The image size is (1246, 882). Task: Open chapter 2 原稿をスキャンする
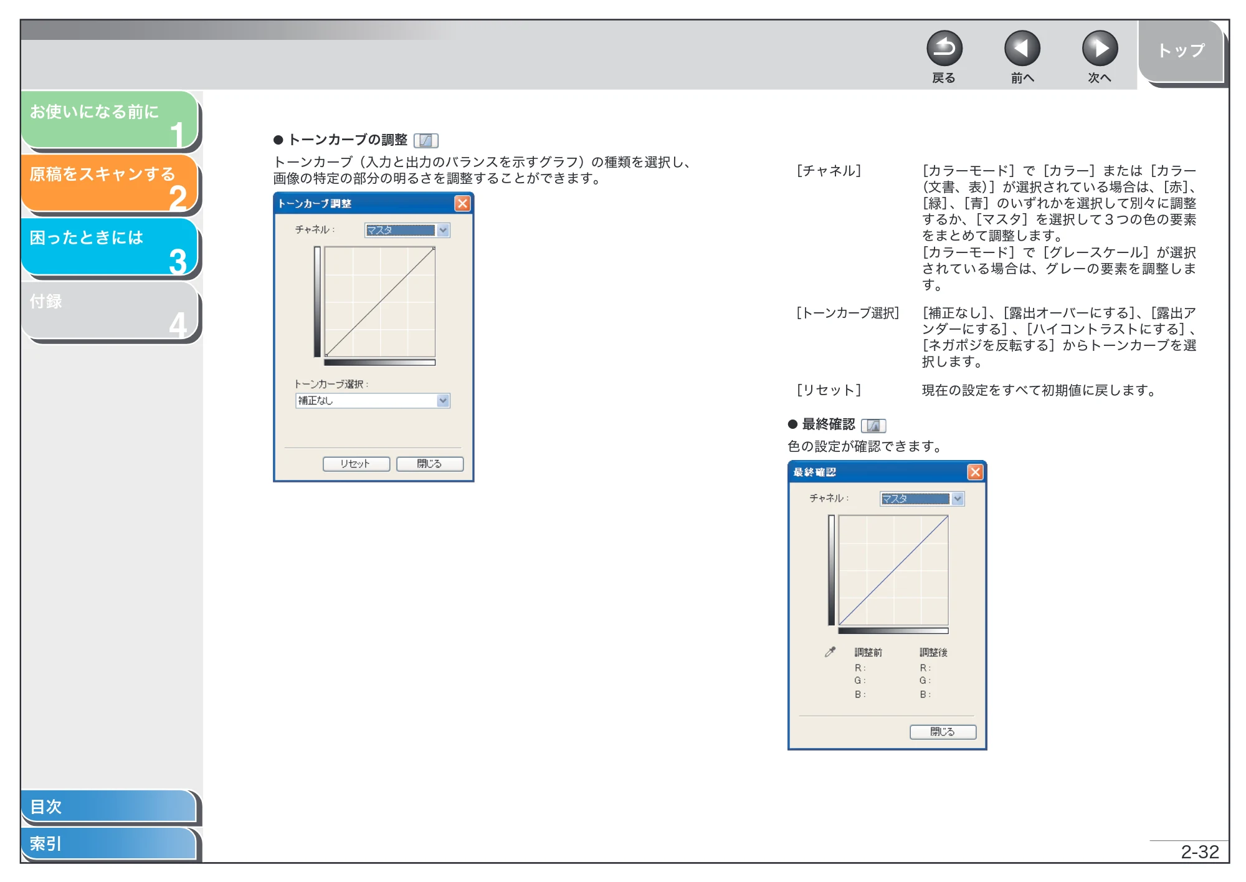click(x=110, y=183)
